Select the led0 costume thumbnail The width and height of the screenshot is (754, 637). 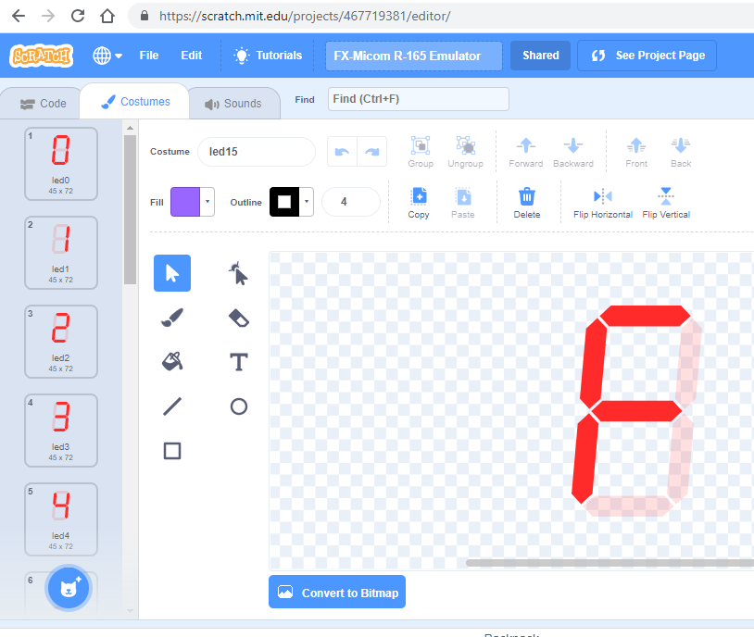61,164
